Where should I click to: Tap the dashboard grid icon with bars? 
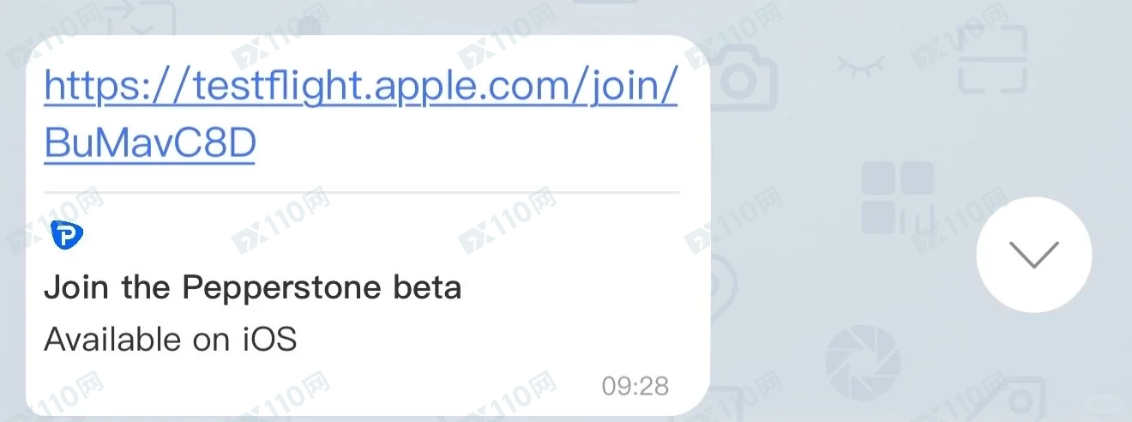point(898,197)
